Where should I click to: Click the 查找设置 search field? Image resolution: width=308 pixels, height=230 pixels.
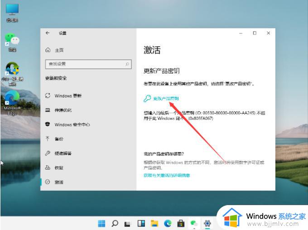[88, 64]
